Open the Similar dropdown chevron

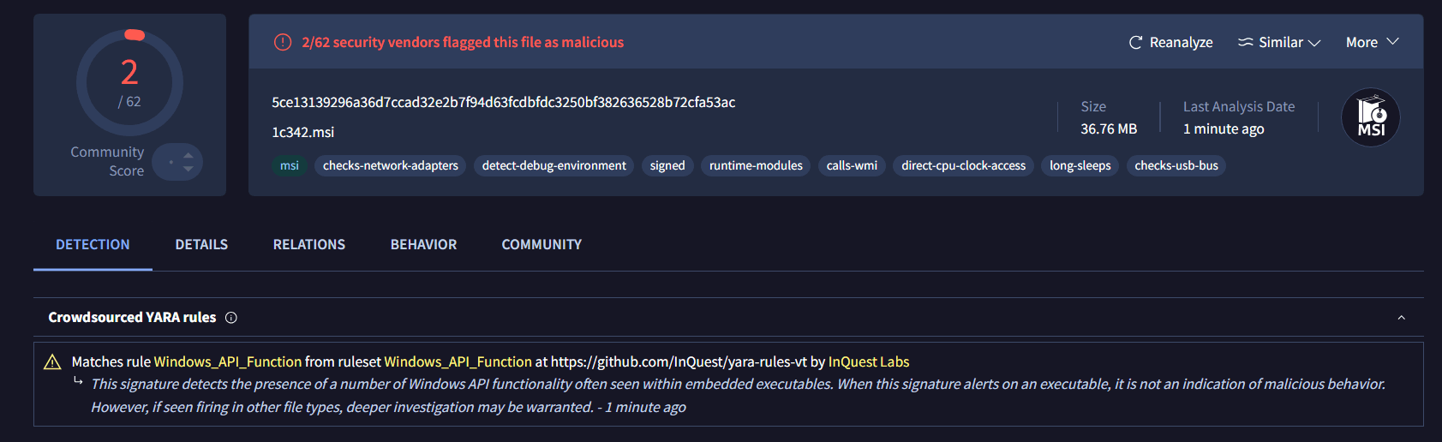coord(1314,43)
